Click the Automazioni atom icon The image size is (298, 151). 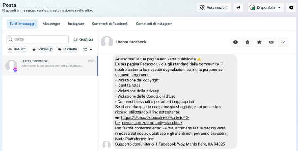(x=202, y=7)
